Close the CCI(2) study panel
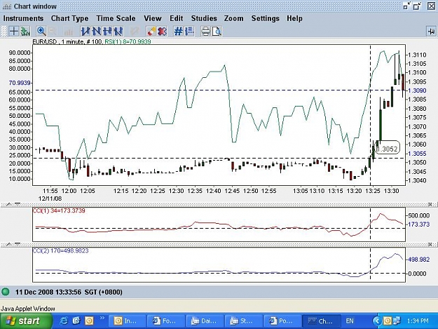438x329 pixels. pyautogui.click(x=430, y=244)
